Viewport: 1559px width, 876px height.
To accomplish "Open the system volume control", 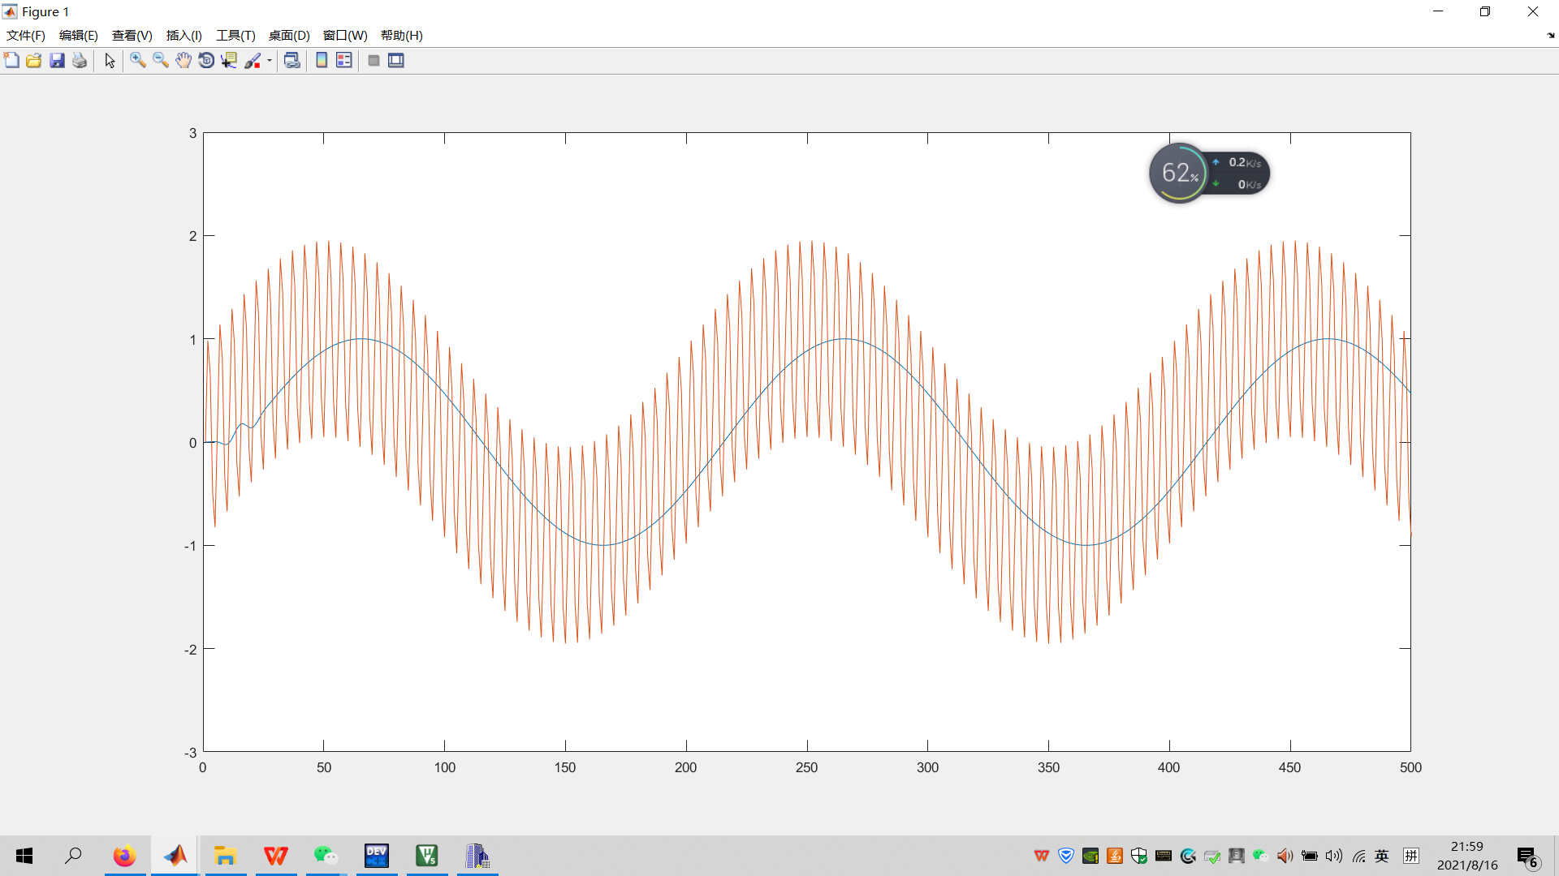I will (x=1334, y=856).
